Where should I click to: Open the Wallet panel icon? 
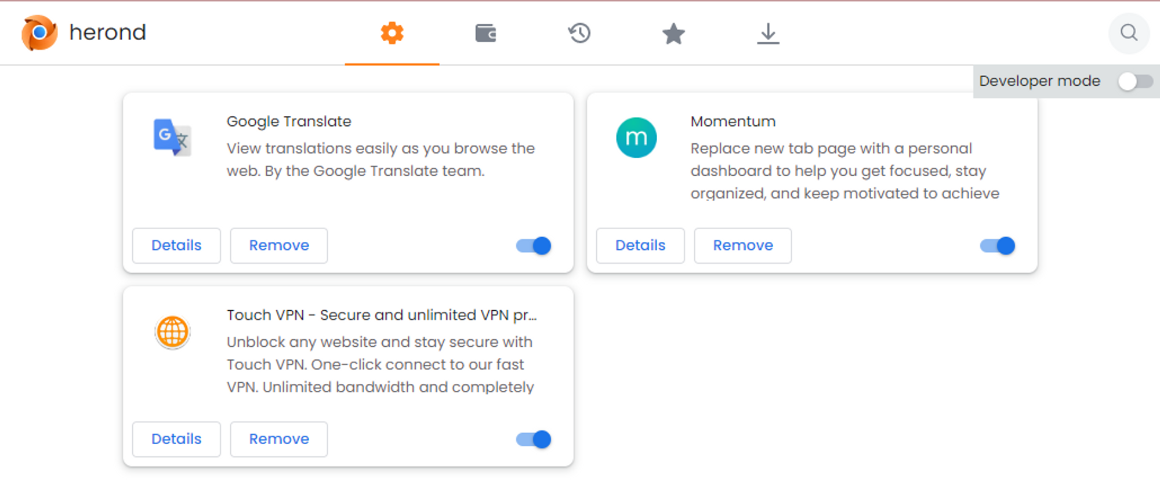486,33
